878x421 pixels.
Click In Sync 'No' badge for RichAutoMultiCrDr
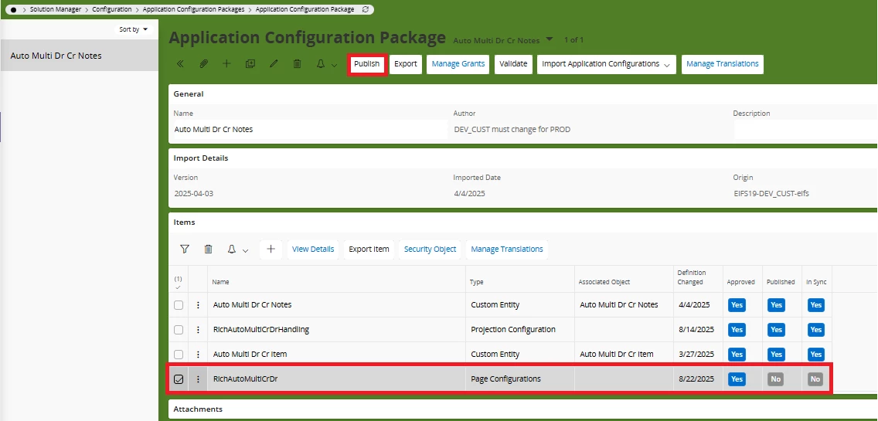[815, 379]
